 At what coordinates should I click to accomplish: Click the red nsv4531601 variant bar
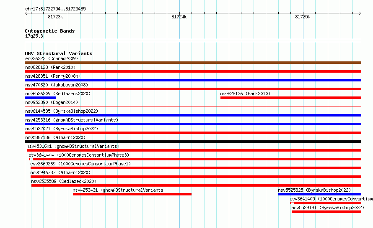coord(194,150)
